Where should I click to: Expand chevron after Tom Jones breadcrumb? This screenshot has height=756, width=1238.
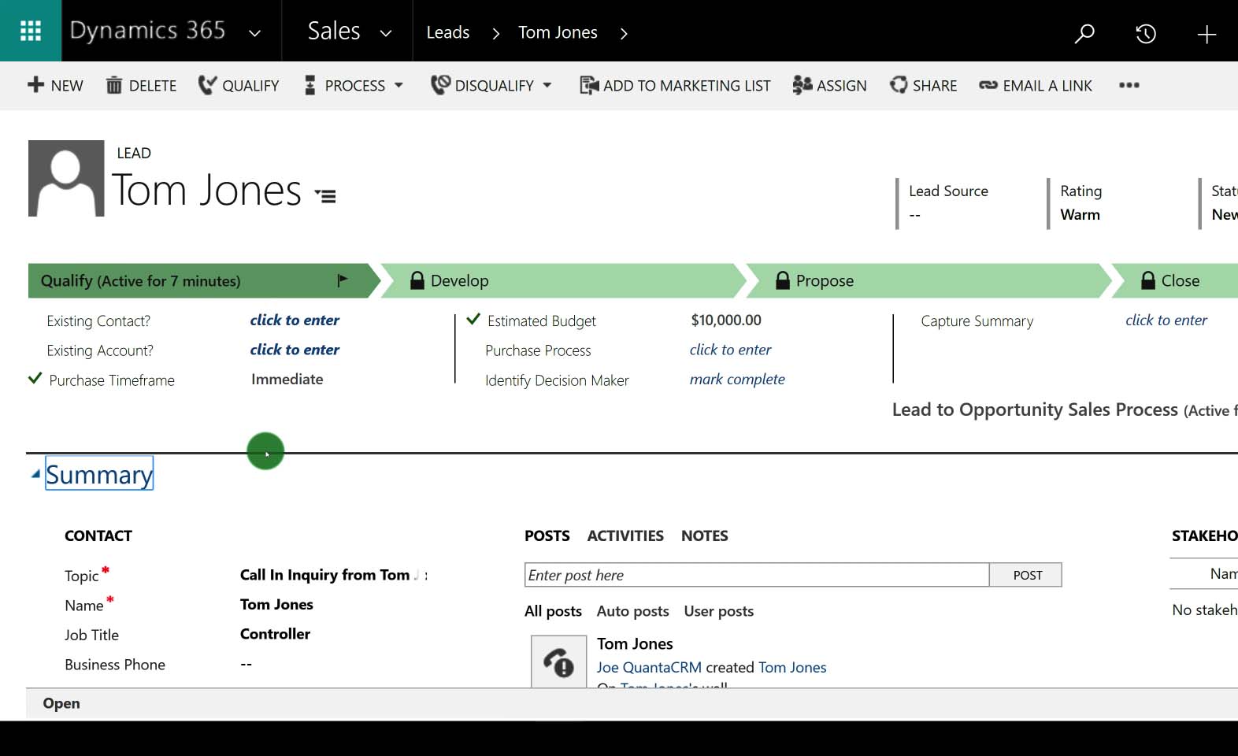(624, 33)
